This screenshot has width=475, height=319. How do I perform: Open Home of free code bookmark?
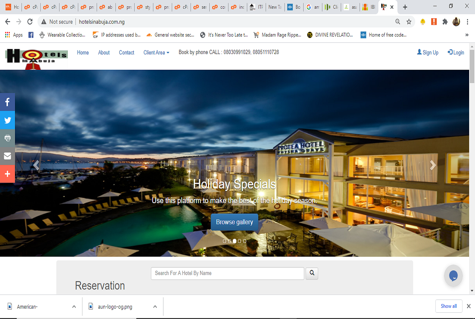click(384, 35)
